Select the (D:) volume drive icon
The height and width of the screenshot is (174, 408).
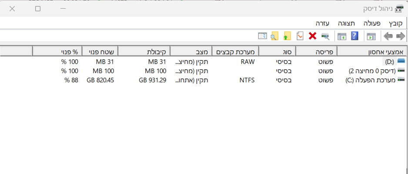[x=401, y=61]
